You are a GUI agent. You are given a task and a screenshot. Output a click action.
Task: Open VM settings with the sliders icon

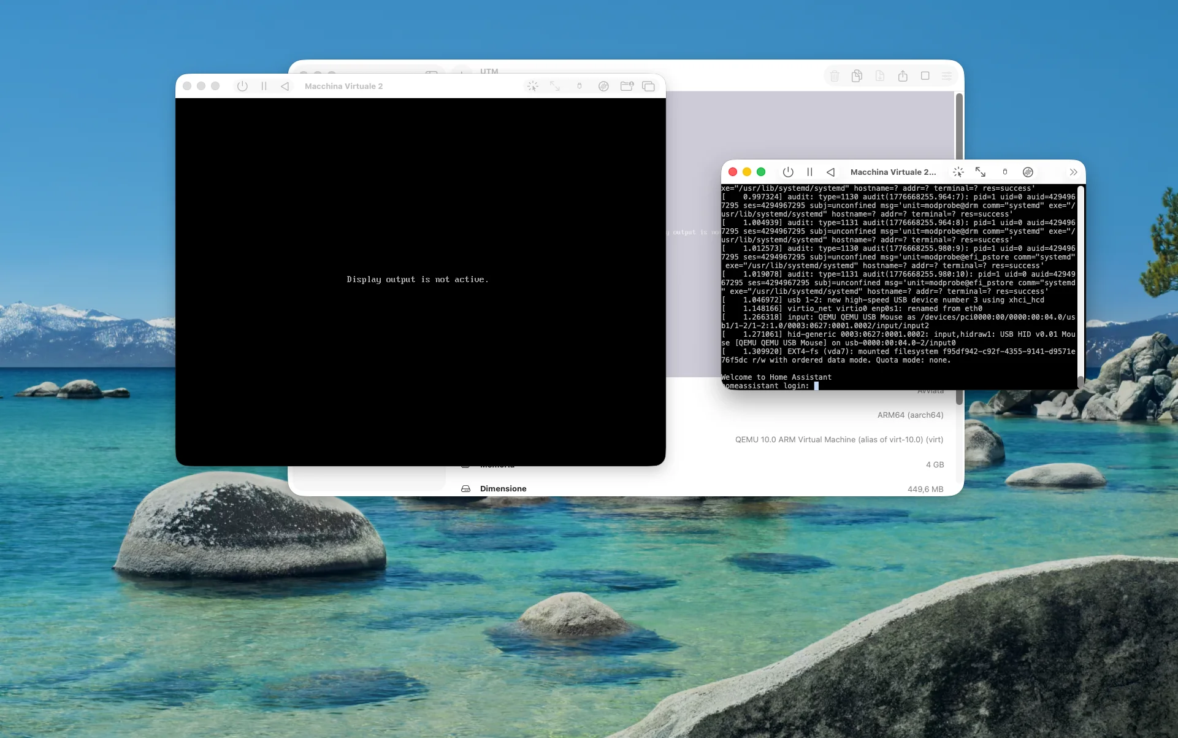pos(946,75)
